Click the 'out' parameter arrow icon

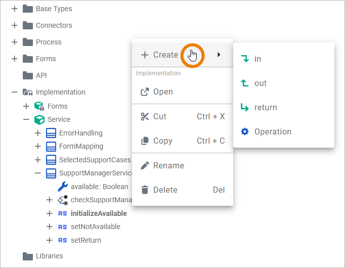245,83
